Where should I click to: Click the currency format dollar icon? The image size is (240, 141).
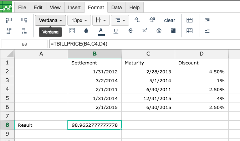coord(159,31)
